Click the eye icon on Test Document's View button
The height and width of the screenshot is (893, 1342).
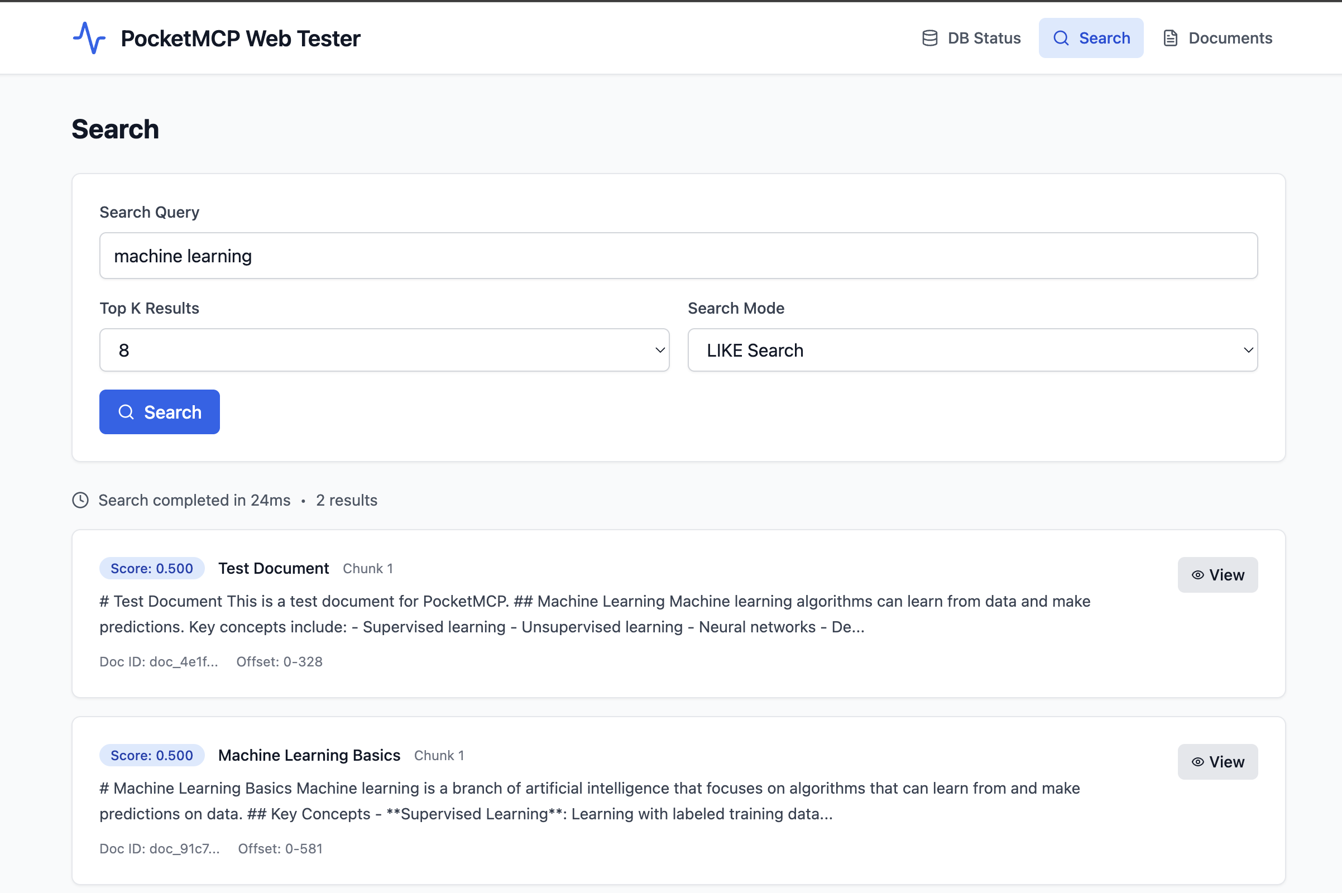[1197, 575]
